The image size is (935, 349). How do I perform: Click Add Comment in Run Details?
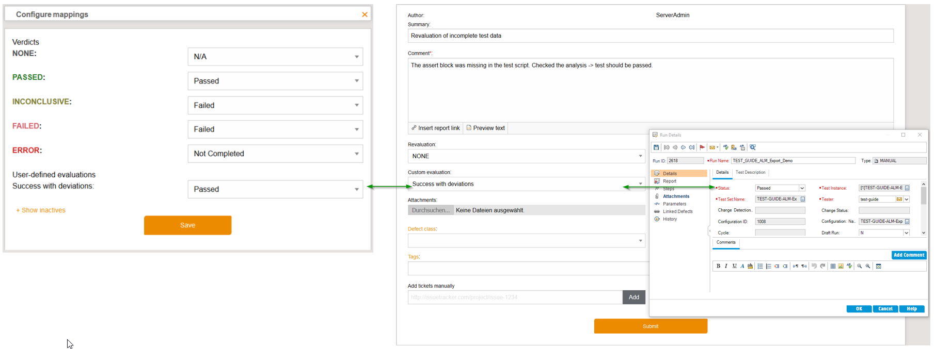909,255
